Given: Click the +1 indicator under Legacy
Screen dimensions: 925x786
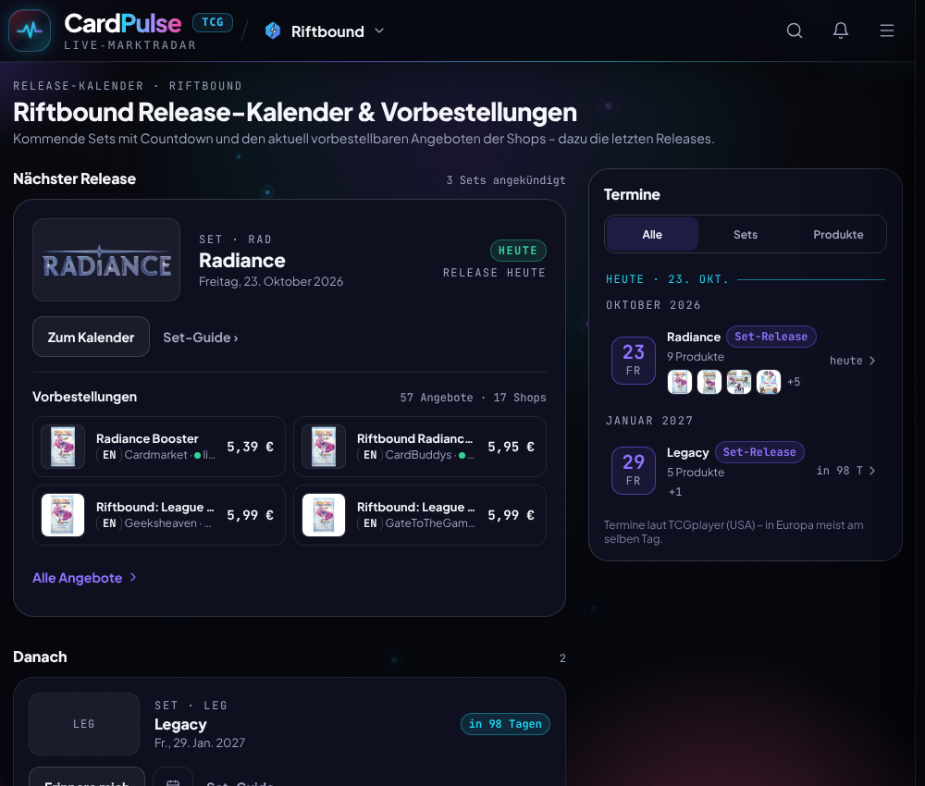Looking at the screenshot, I should 675,492.
